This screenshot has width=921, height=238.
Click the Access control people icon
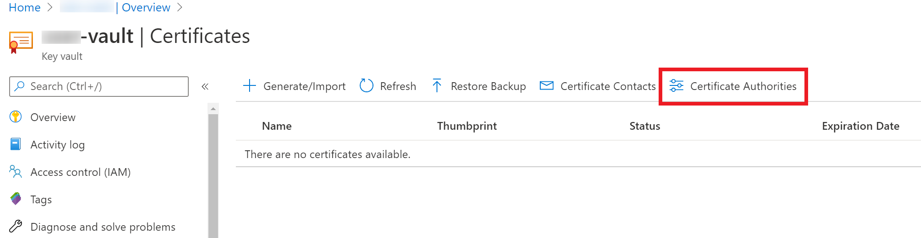[x=16, y=172]
